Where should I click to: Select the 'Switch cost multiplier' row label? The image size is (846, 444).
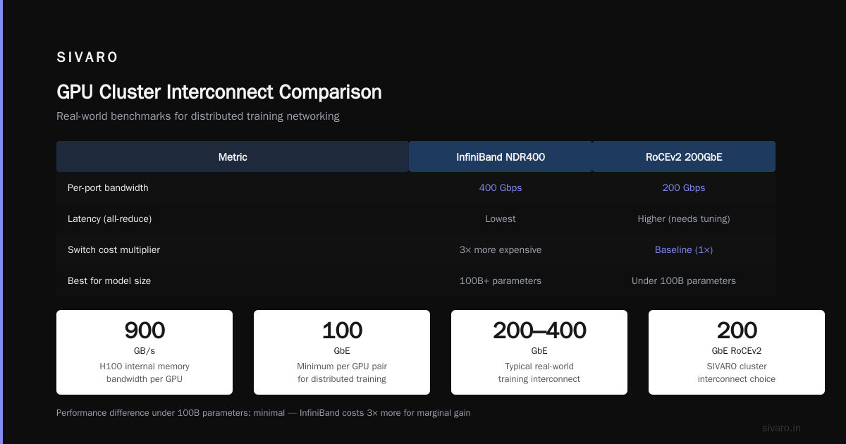point(114,250)
